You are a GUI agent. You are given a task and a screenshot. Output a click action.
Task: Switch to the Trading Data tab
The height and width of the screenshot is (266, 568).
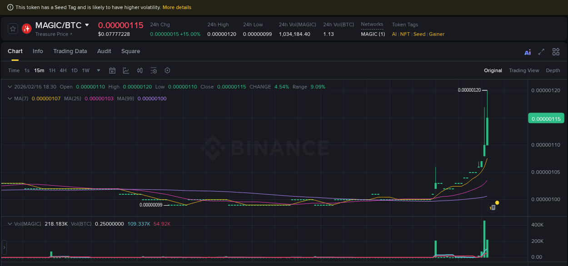(70, 51)
